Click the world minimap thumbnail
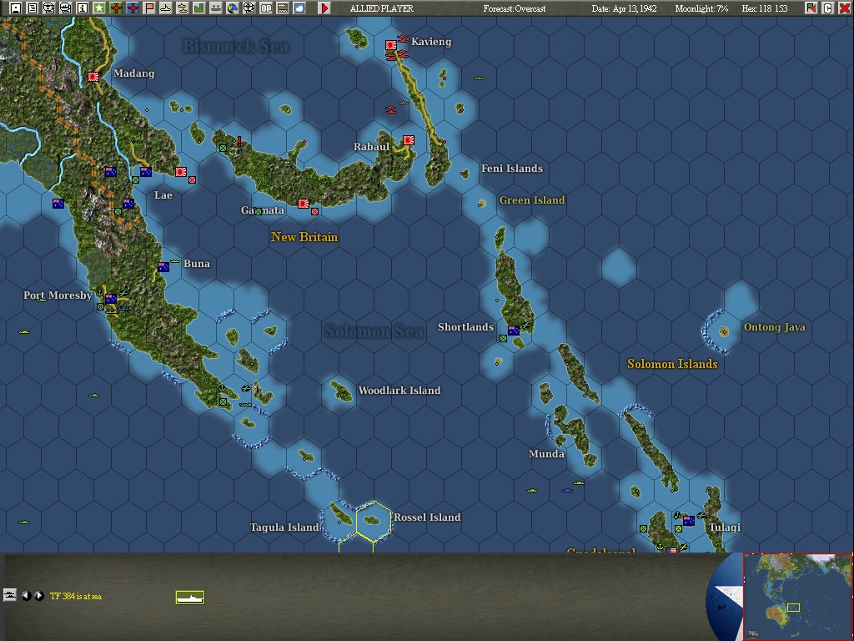The width and height of the screenshot is (854, 641). click(x=797, y=596)
